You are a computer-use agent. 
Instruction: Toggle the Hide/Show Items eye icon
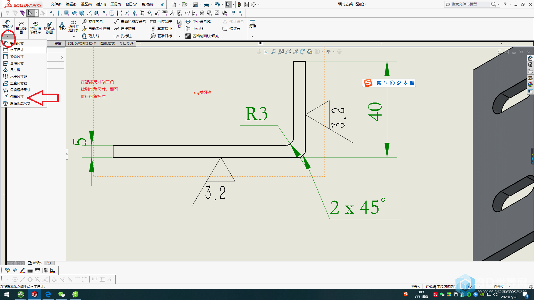(328, 52)
